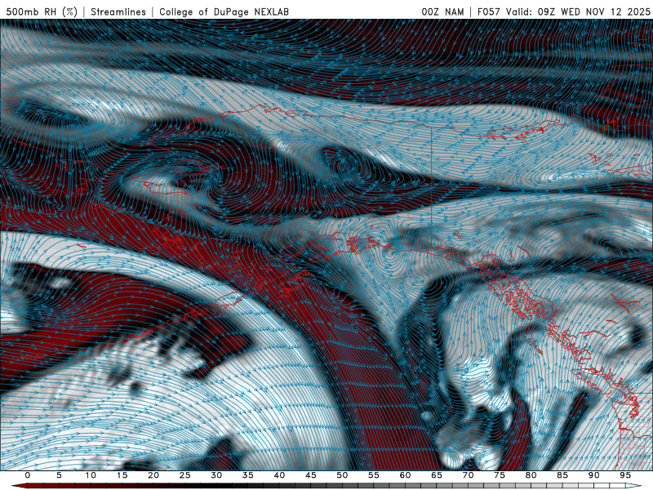
Task: Click the 25 label on the colorbar
Action: click(x=184, y=475)
